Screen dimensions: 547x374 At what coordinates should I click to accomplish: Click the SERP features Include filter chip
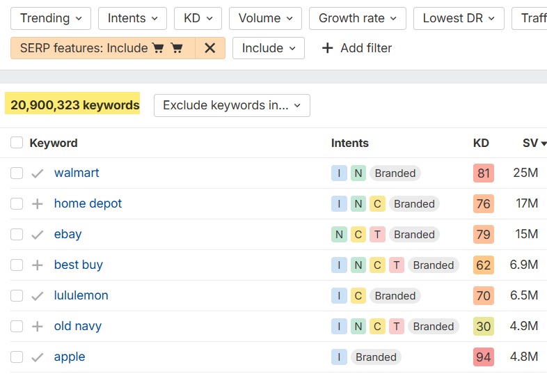pyautogui.click(x=103, y=48)
